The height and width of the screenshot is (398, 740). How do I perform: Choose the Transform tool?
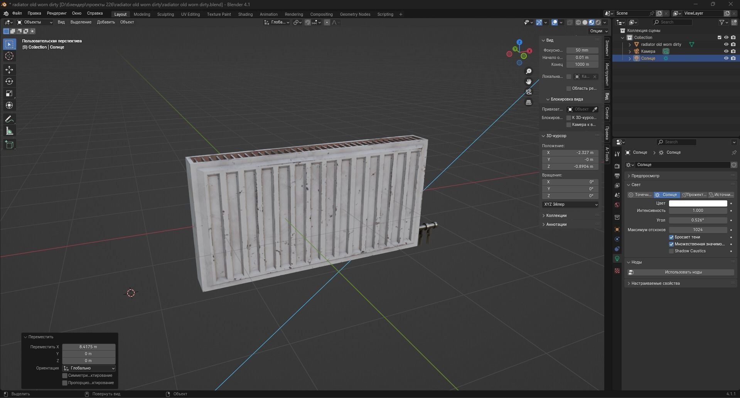tap(9, 105)
